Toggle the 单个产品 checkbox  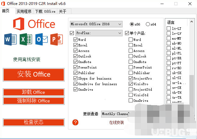tap(127, 33)
